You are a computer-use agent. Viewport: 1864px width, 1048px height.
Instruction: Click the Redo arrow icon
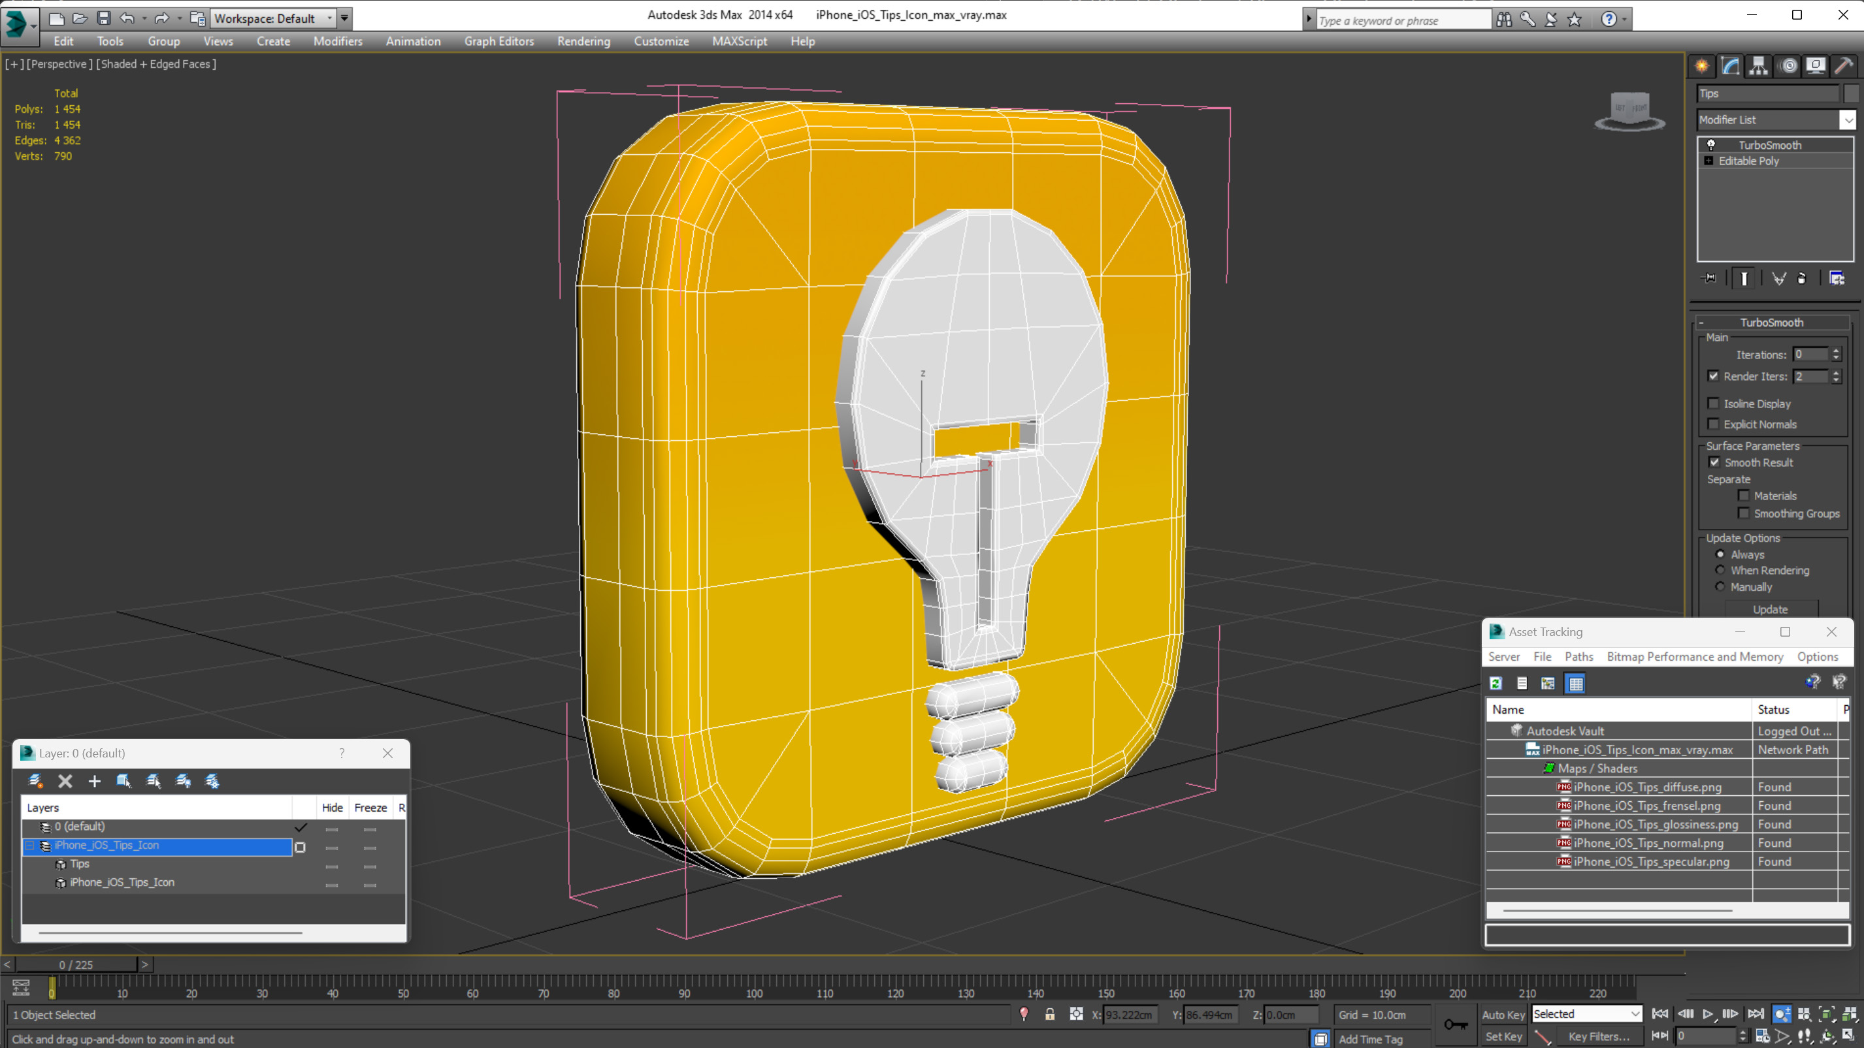pyautogui.click(x=161, y=18)
